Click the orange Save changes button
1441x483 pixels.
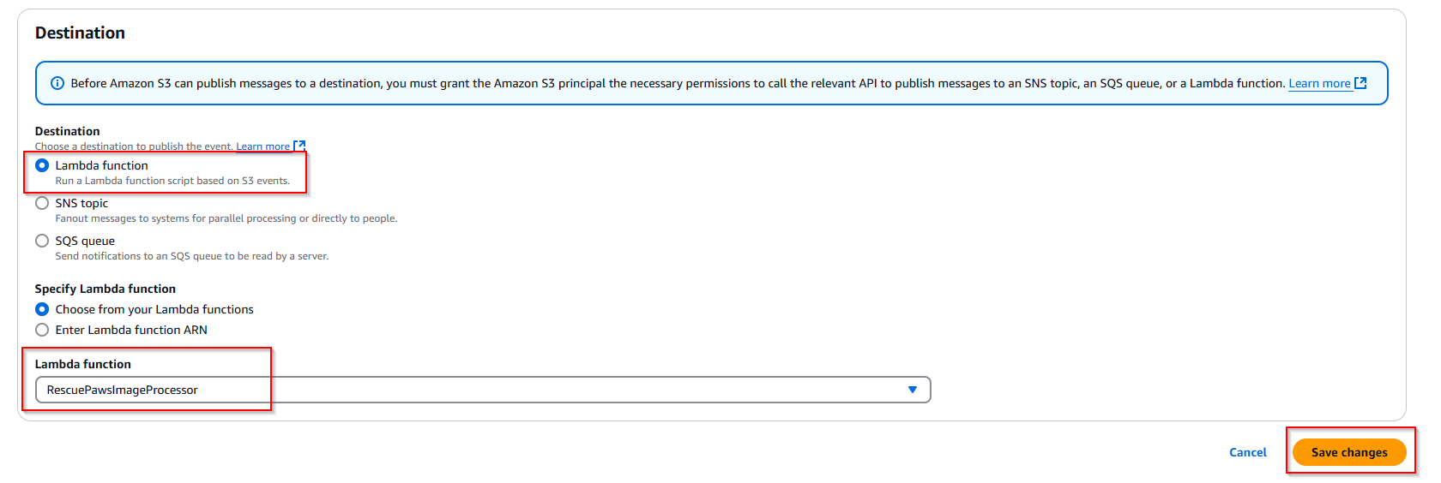pyautogui.click(x=1349, y=452)
